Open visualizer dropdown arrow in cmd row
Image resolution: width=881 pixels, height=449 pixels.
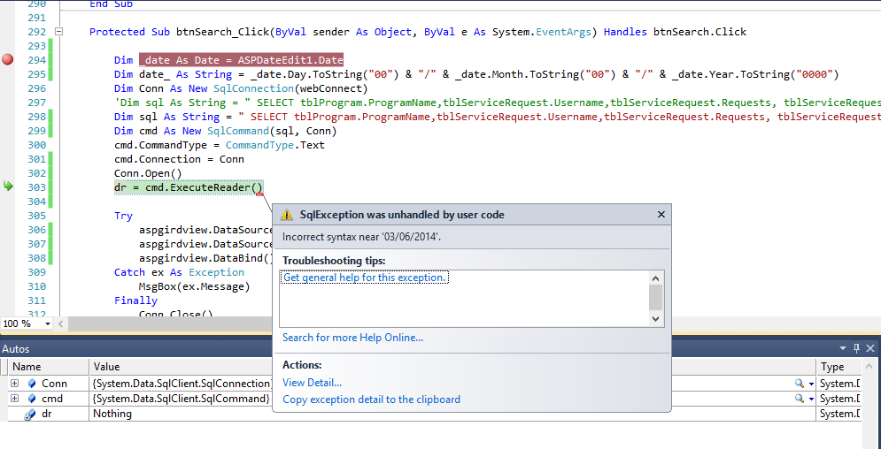point(811,400)
